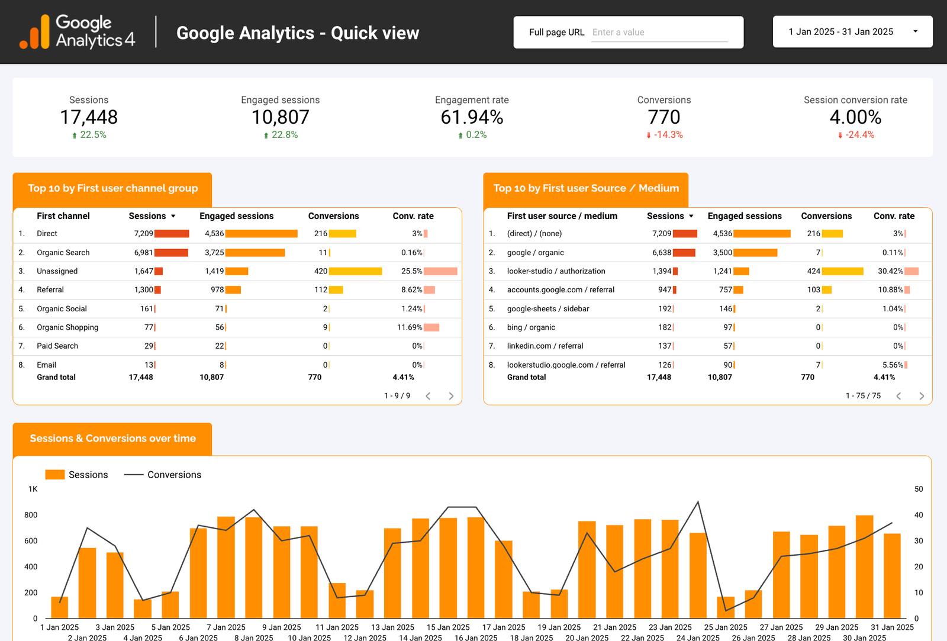The width and height of the screenshot is (947, 641).
Task: Click the 30.42% conv. rate cell
Action: click(898, 271)
